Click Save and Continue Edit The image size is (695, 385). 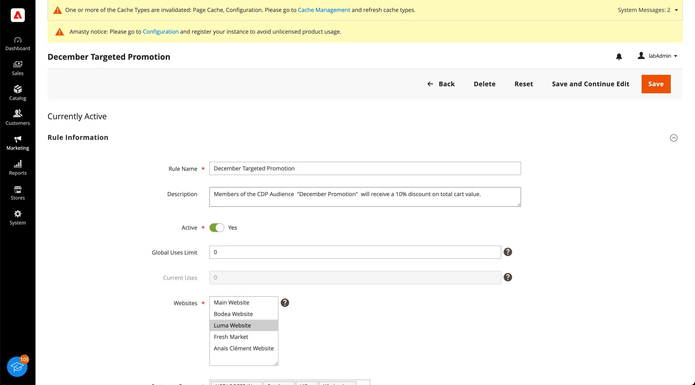point(590,84)
